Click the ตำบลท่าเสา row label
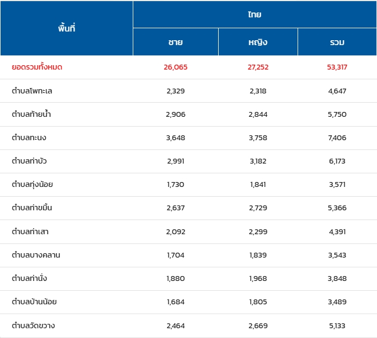 30,231
